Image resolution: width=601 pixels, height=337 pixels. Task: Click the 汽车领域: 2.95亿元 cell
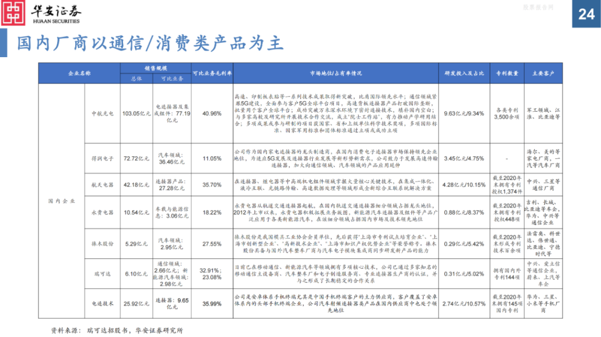pyautogui.click(x=172, y=244)
